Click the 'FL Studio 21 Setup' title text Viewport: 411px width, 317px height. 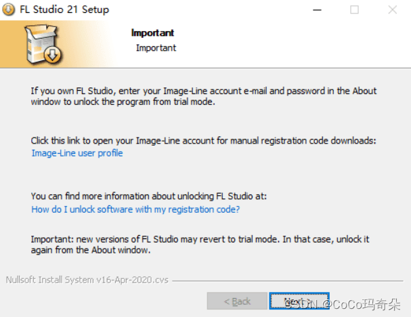(64, 9)
